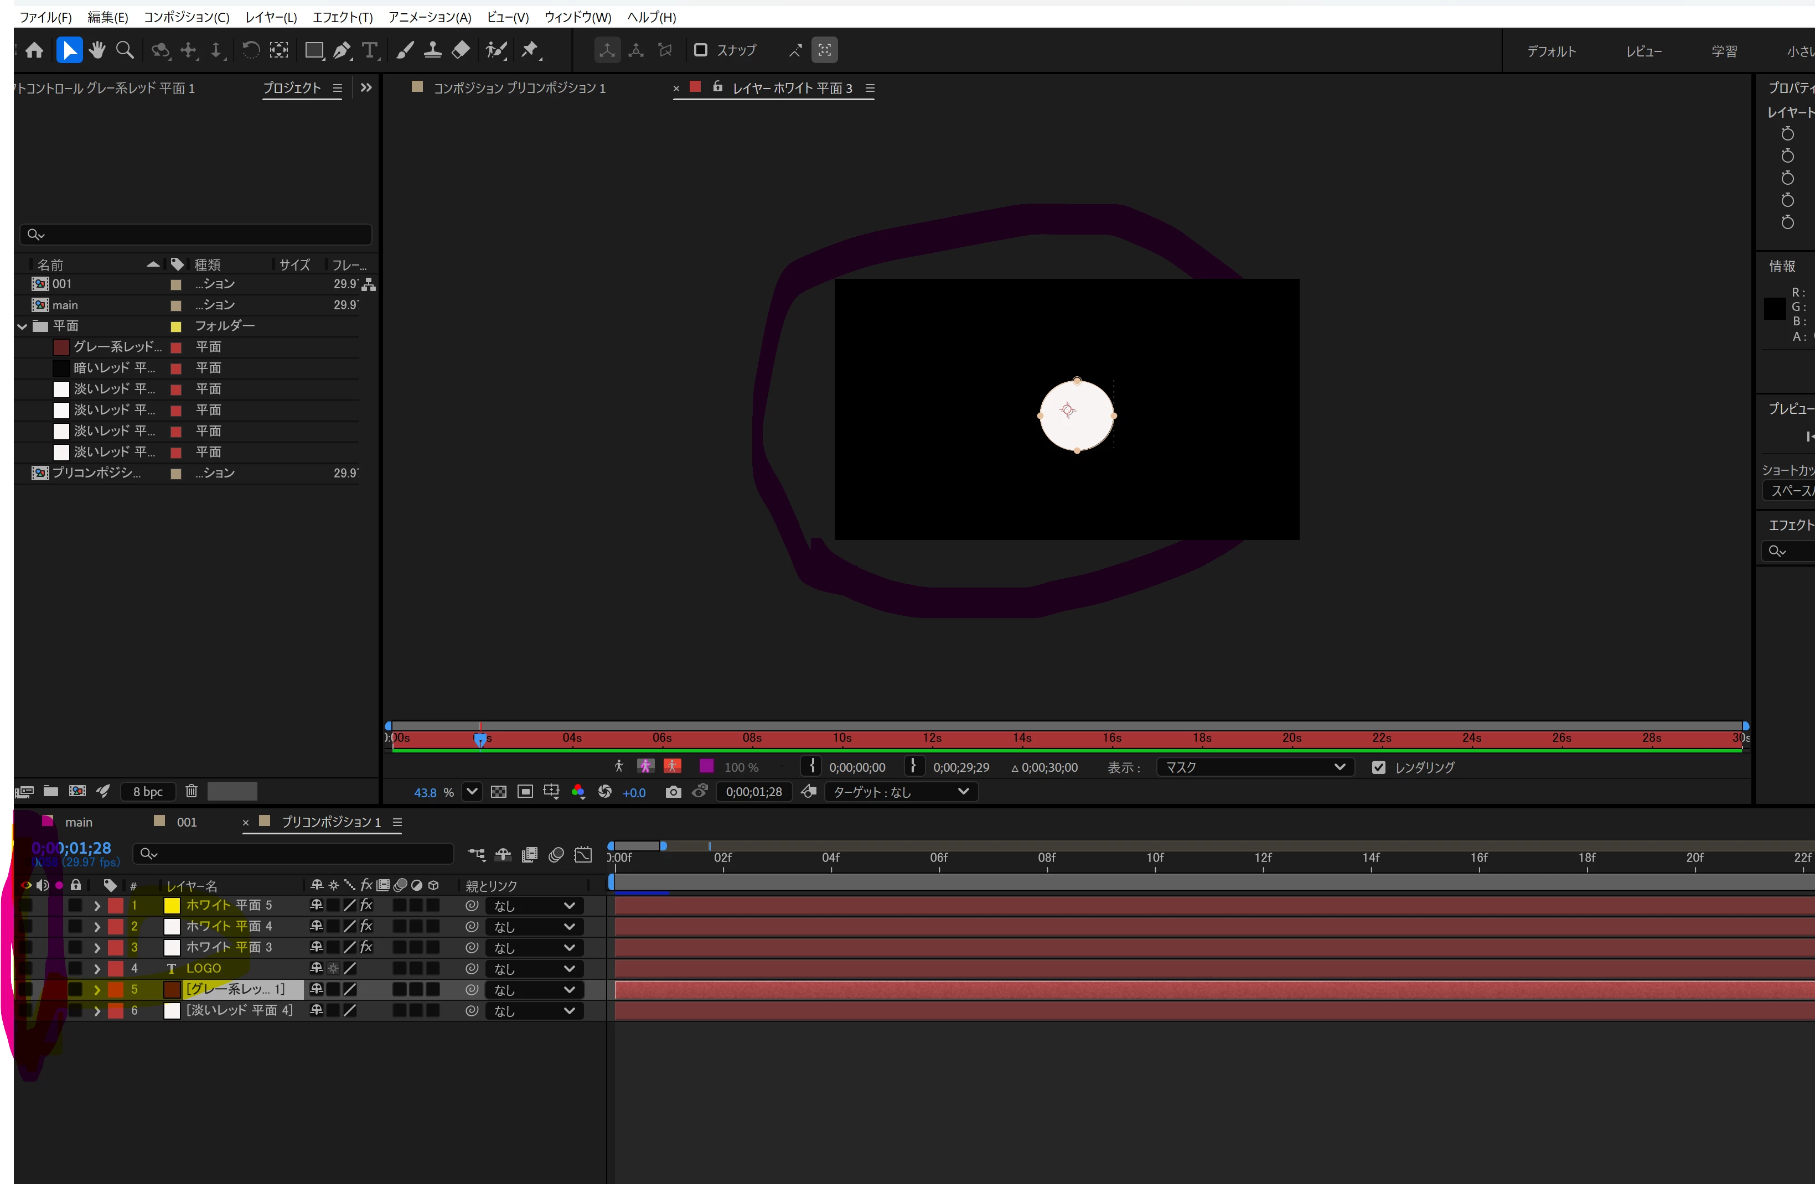Image resolution: width=1815 pixels, height=1184 pixels.
Task: Select the Eraser tool
Action: [461, 50]
